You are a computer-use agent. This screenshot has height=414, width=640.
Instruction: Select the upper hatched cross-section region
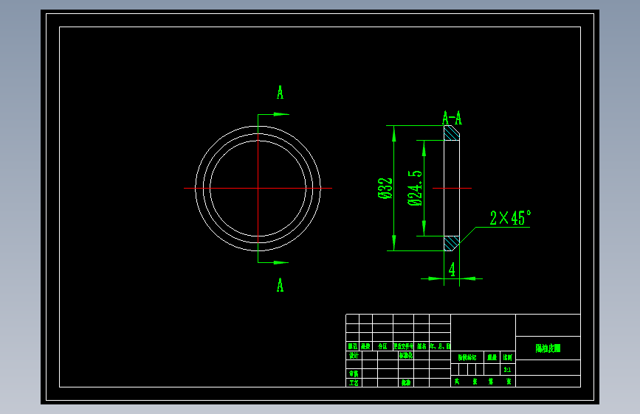[x=451, y=133]
